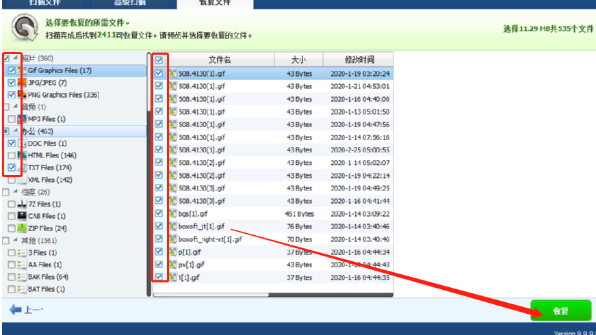This screenshot has width=596, height=335.
Task: Toggle the select-all checkbox in file list header
Action: [x=159, y=60]
